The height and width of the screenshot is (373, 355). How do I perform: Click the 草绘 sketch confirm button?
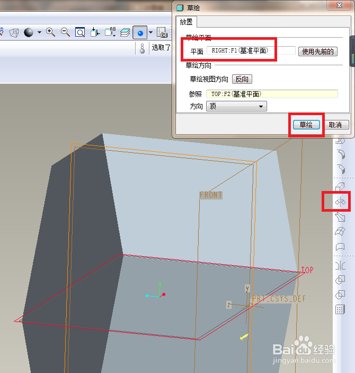[x=306, y=125]
